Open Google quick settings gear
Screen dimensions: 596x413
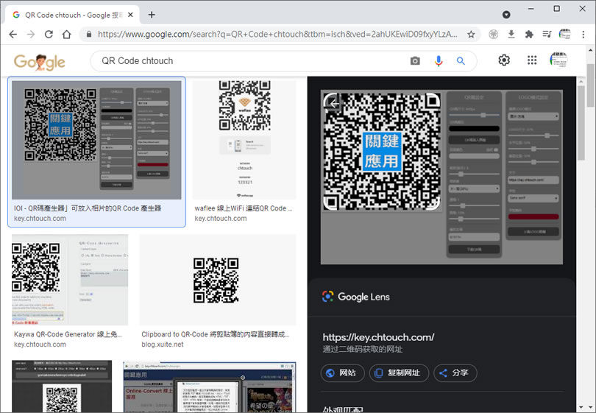click(x=504, y=60)
